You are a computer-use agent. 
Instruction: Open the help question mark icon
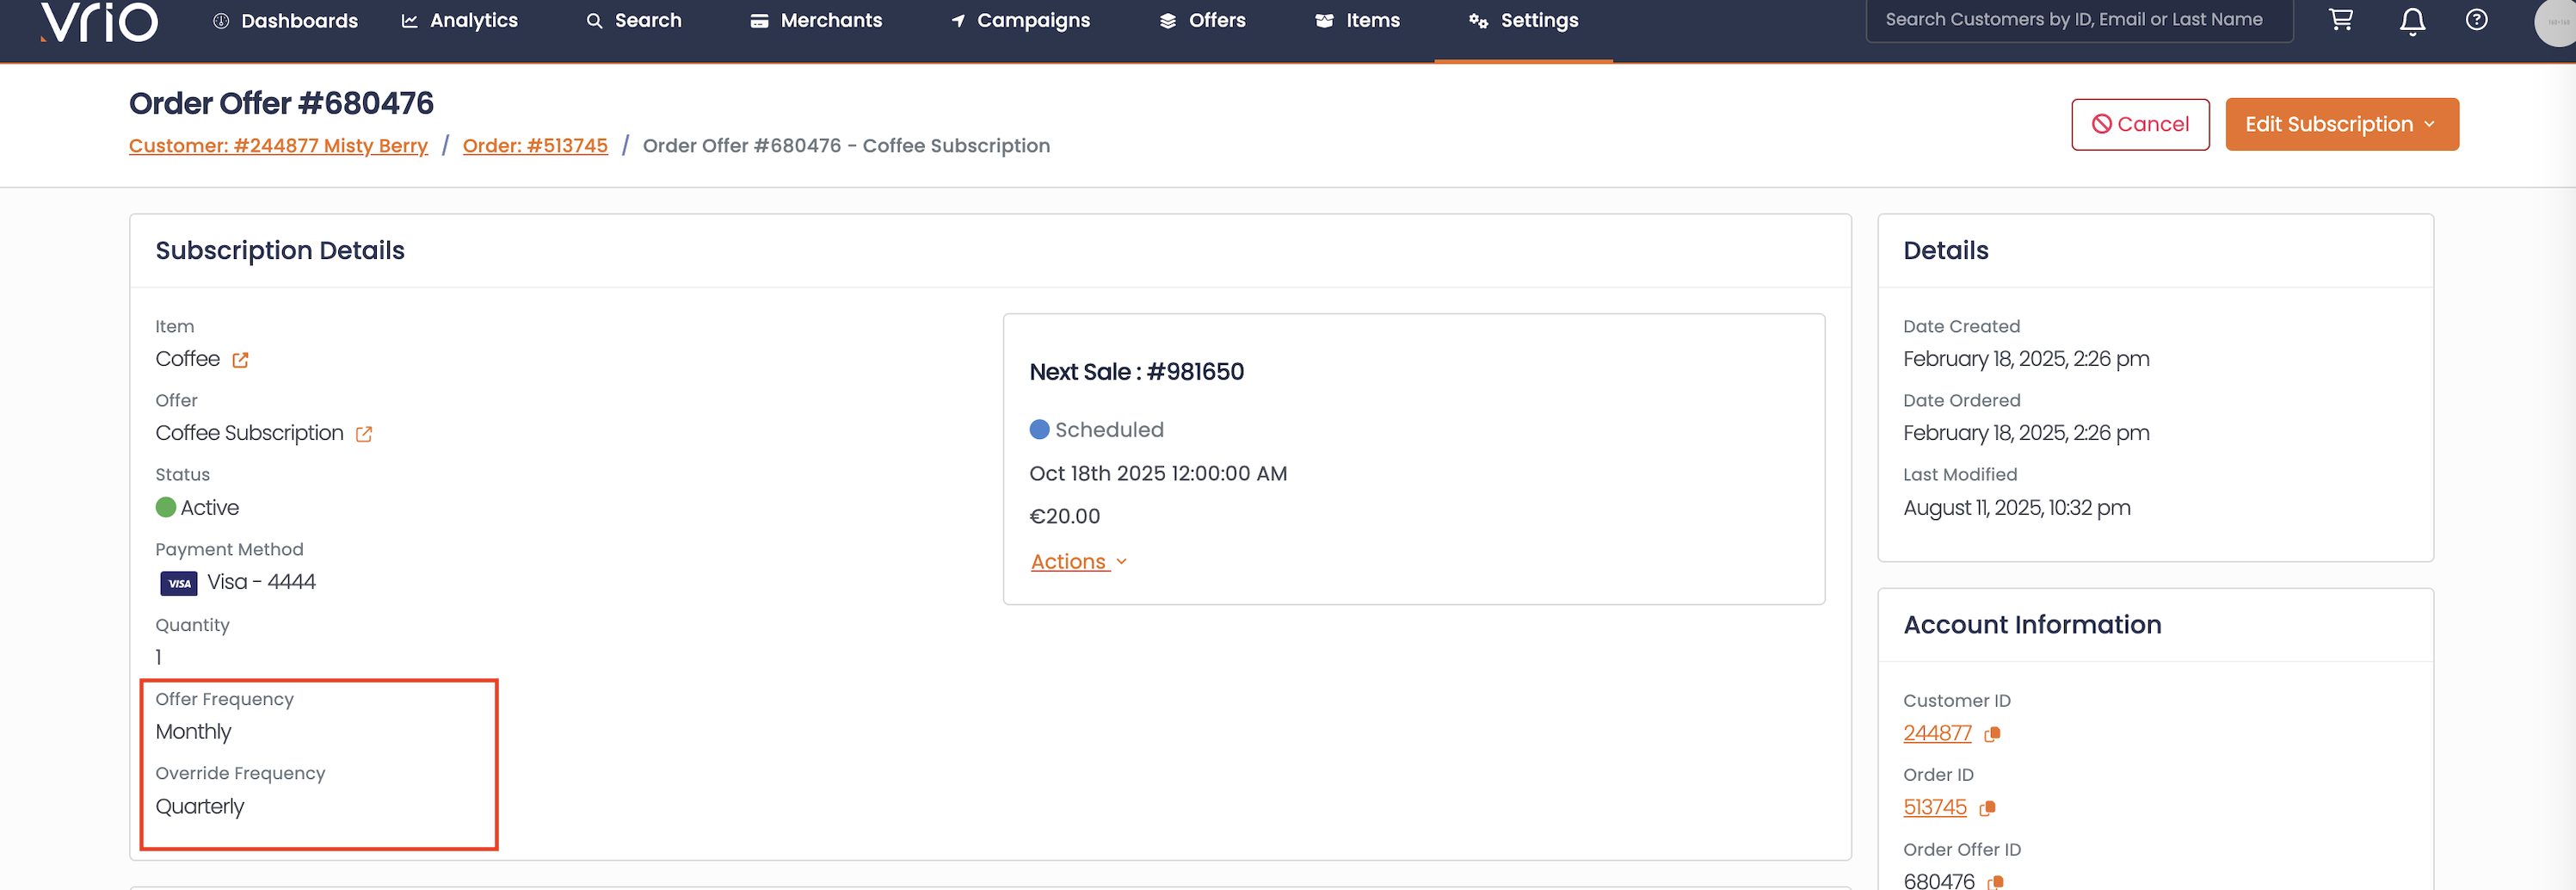pyautogui.click(x=2476, y=20)
